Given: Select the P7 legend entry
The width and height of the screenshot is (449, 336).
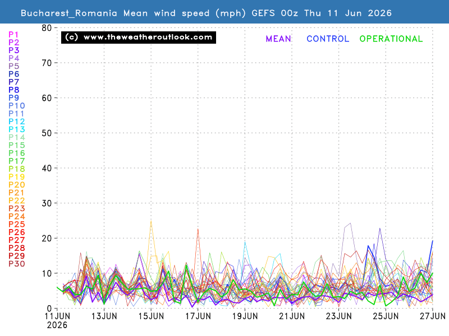Looking at the screenshot, I should (x=13, y=82).
